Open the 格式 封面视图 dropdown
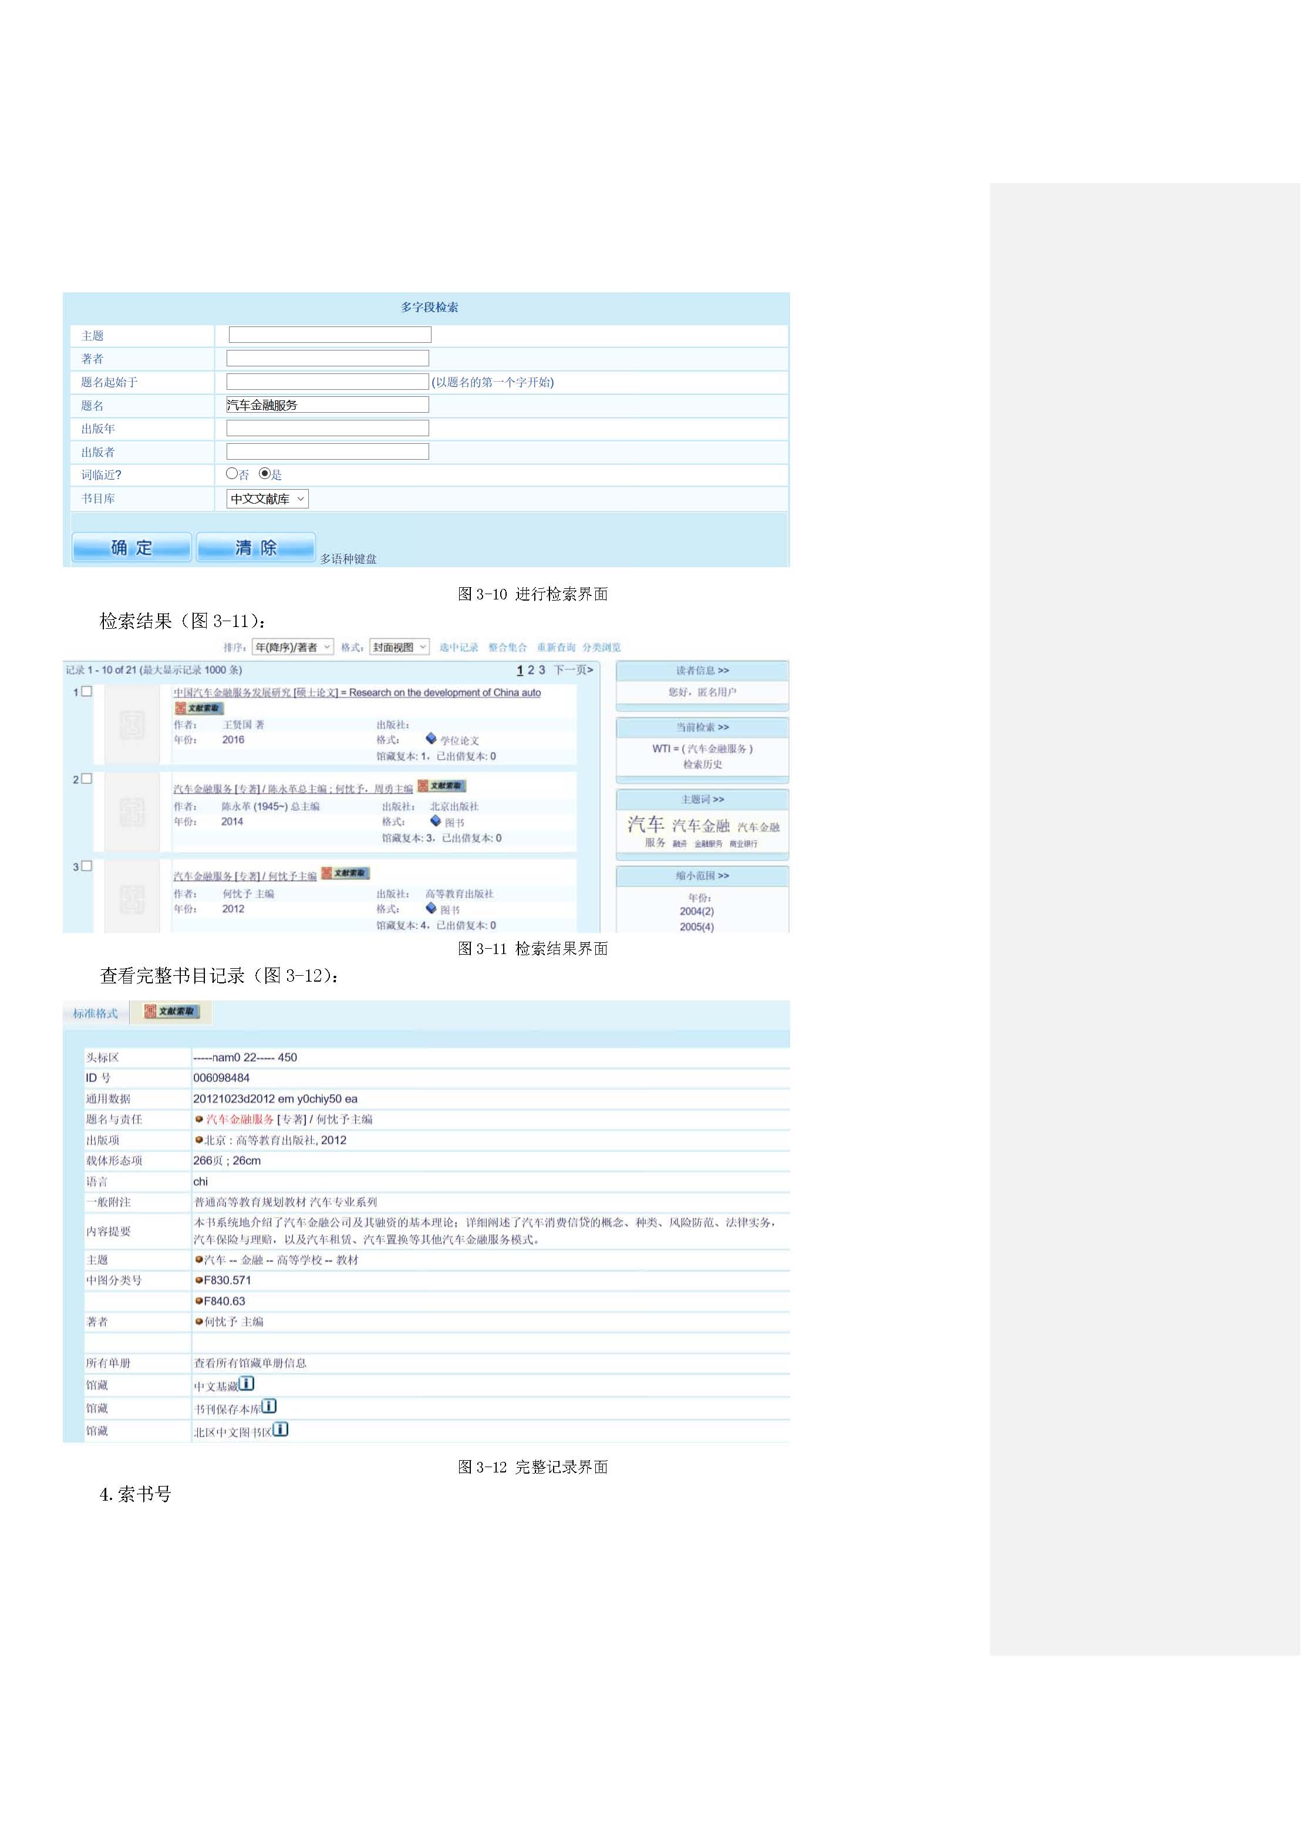The height and width of the screenshot is (1840, 1301). coord(399,648)
